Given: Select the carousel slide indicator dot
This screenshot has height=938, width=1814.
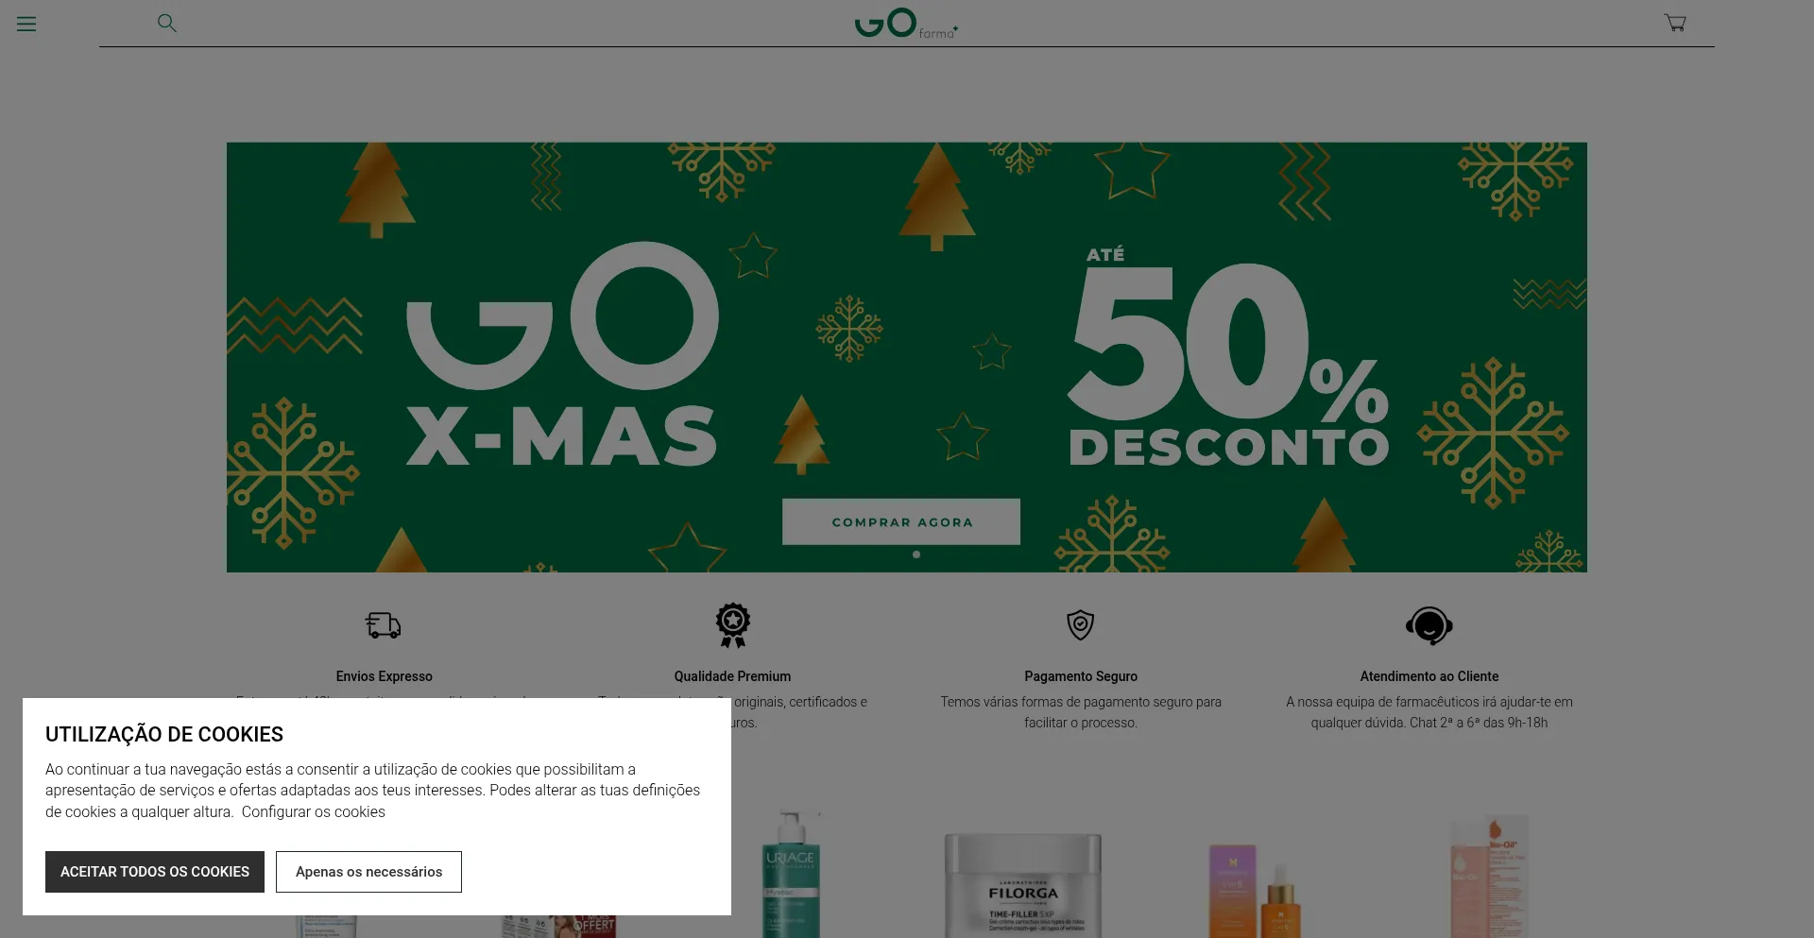Looking at the screenshot, I should [916, 554].
